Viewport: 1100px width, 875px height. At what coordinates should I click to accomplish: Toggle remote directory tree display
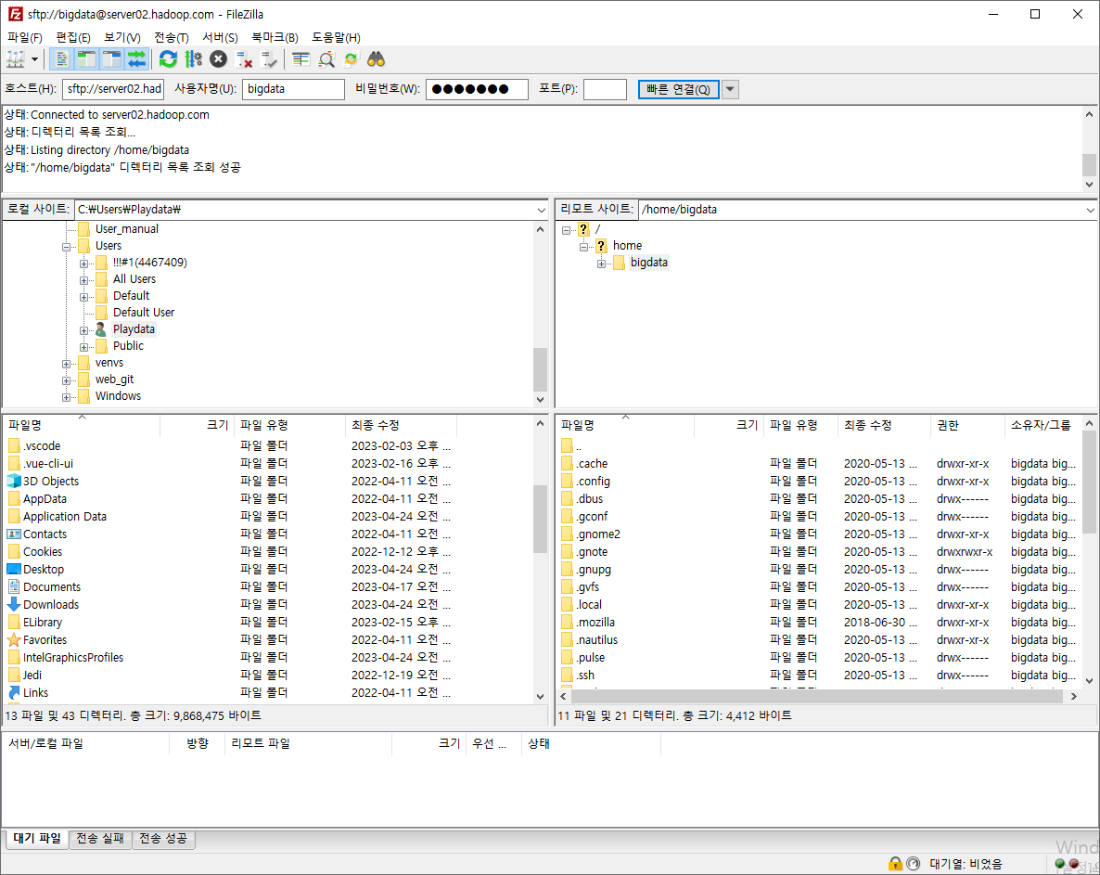tap(111, 59)
